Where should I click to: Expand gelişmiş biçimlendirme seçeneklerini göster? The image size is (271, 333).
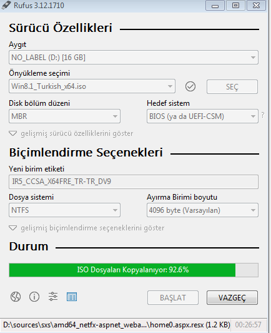[x=86, y=228]
